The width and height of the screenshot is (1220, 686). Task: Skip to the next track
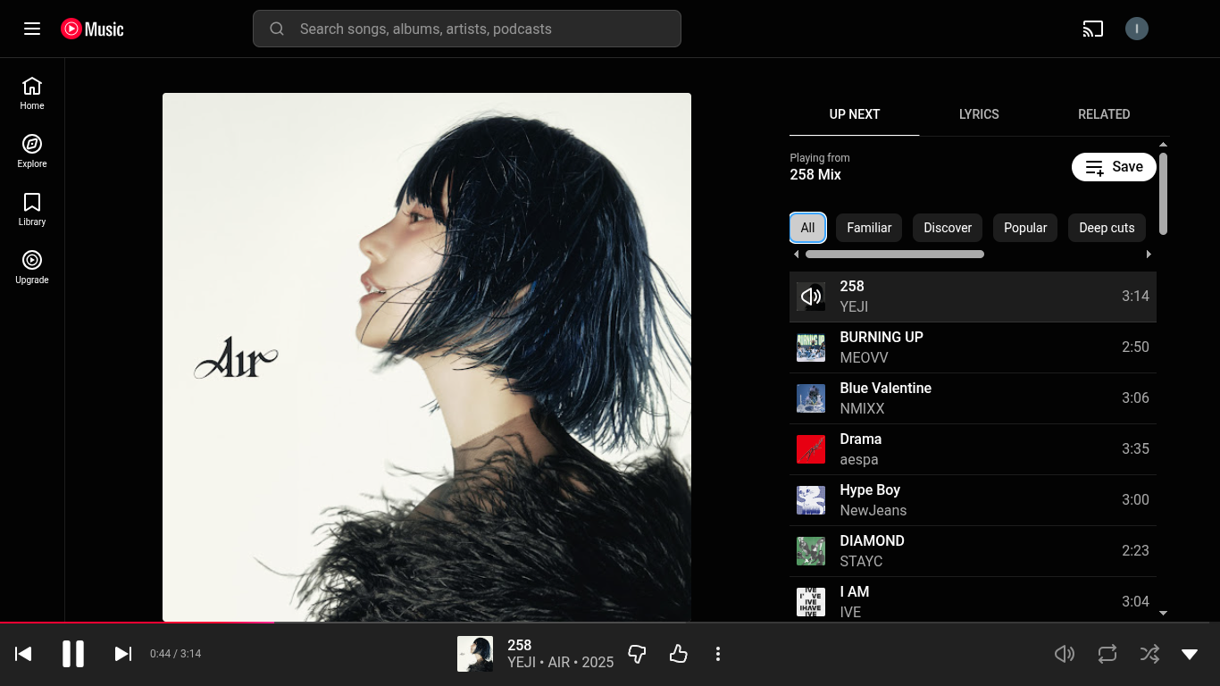point(123,654)
